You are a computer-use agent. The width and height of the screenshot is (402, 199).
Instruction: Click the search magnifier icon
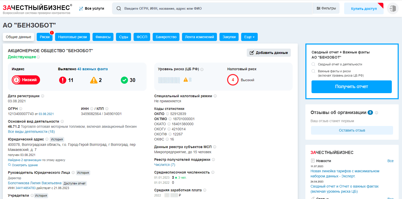click(x=119, y=8)
